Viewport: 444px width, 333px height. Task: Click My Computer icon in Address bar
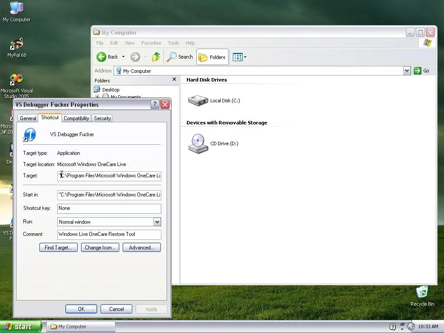pyautogui.click(x=119, y=71)
